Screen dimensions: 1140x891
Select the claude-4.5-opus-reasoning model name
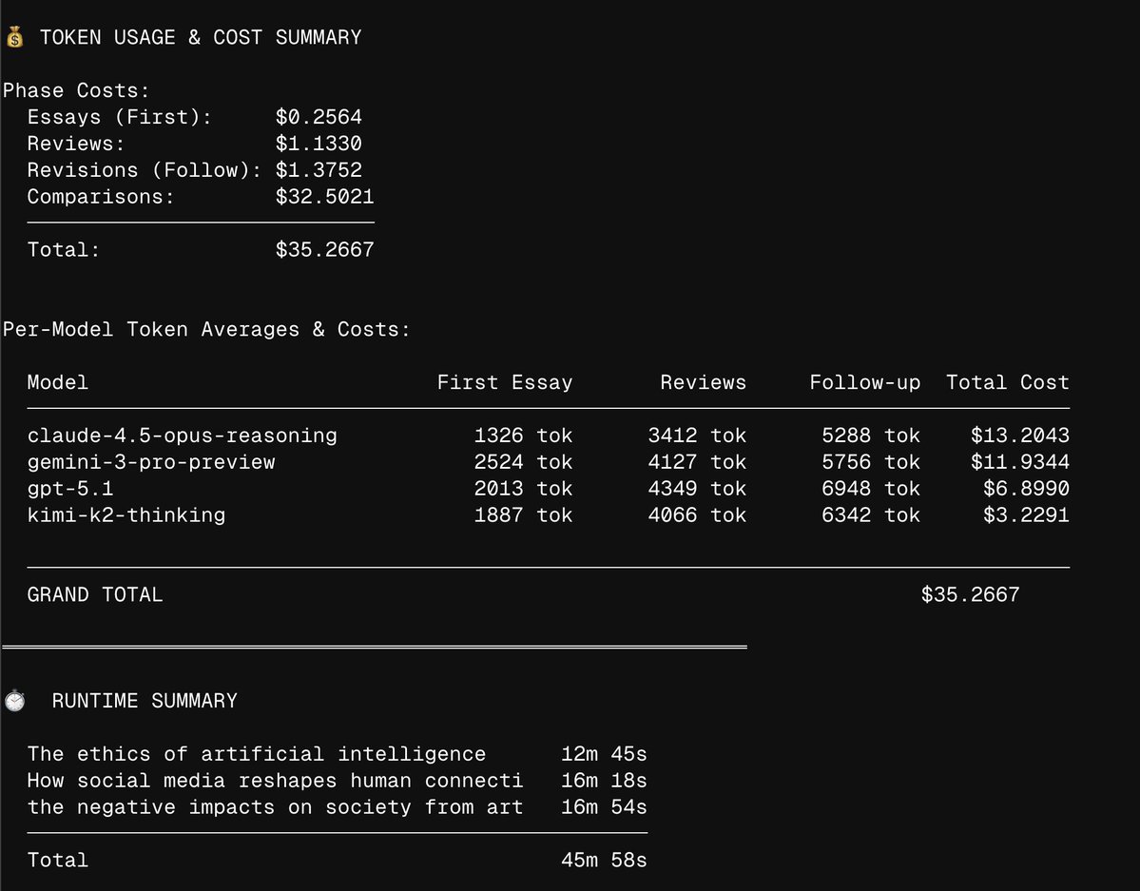pyautogui.click(x=182, y=435)
